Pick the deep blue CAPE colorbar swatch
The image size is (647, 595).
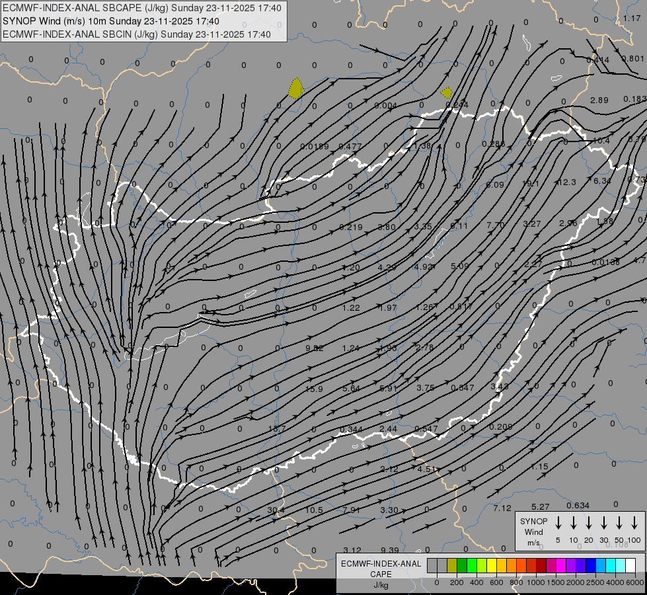(x=590, y=565)
